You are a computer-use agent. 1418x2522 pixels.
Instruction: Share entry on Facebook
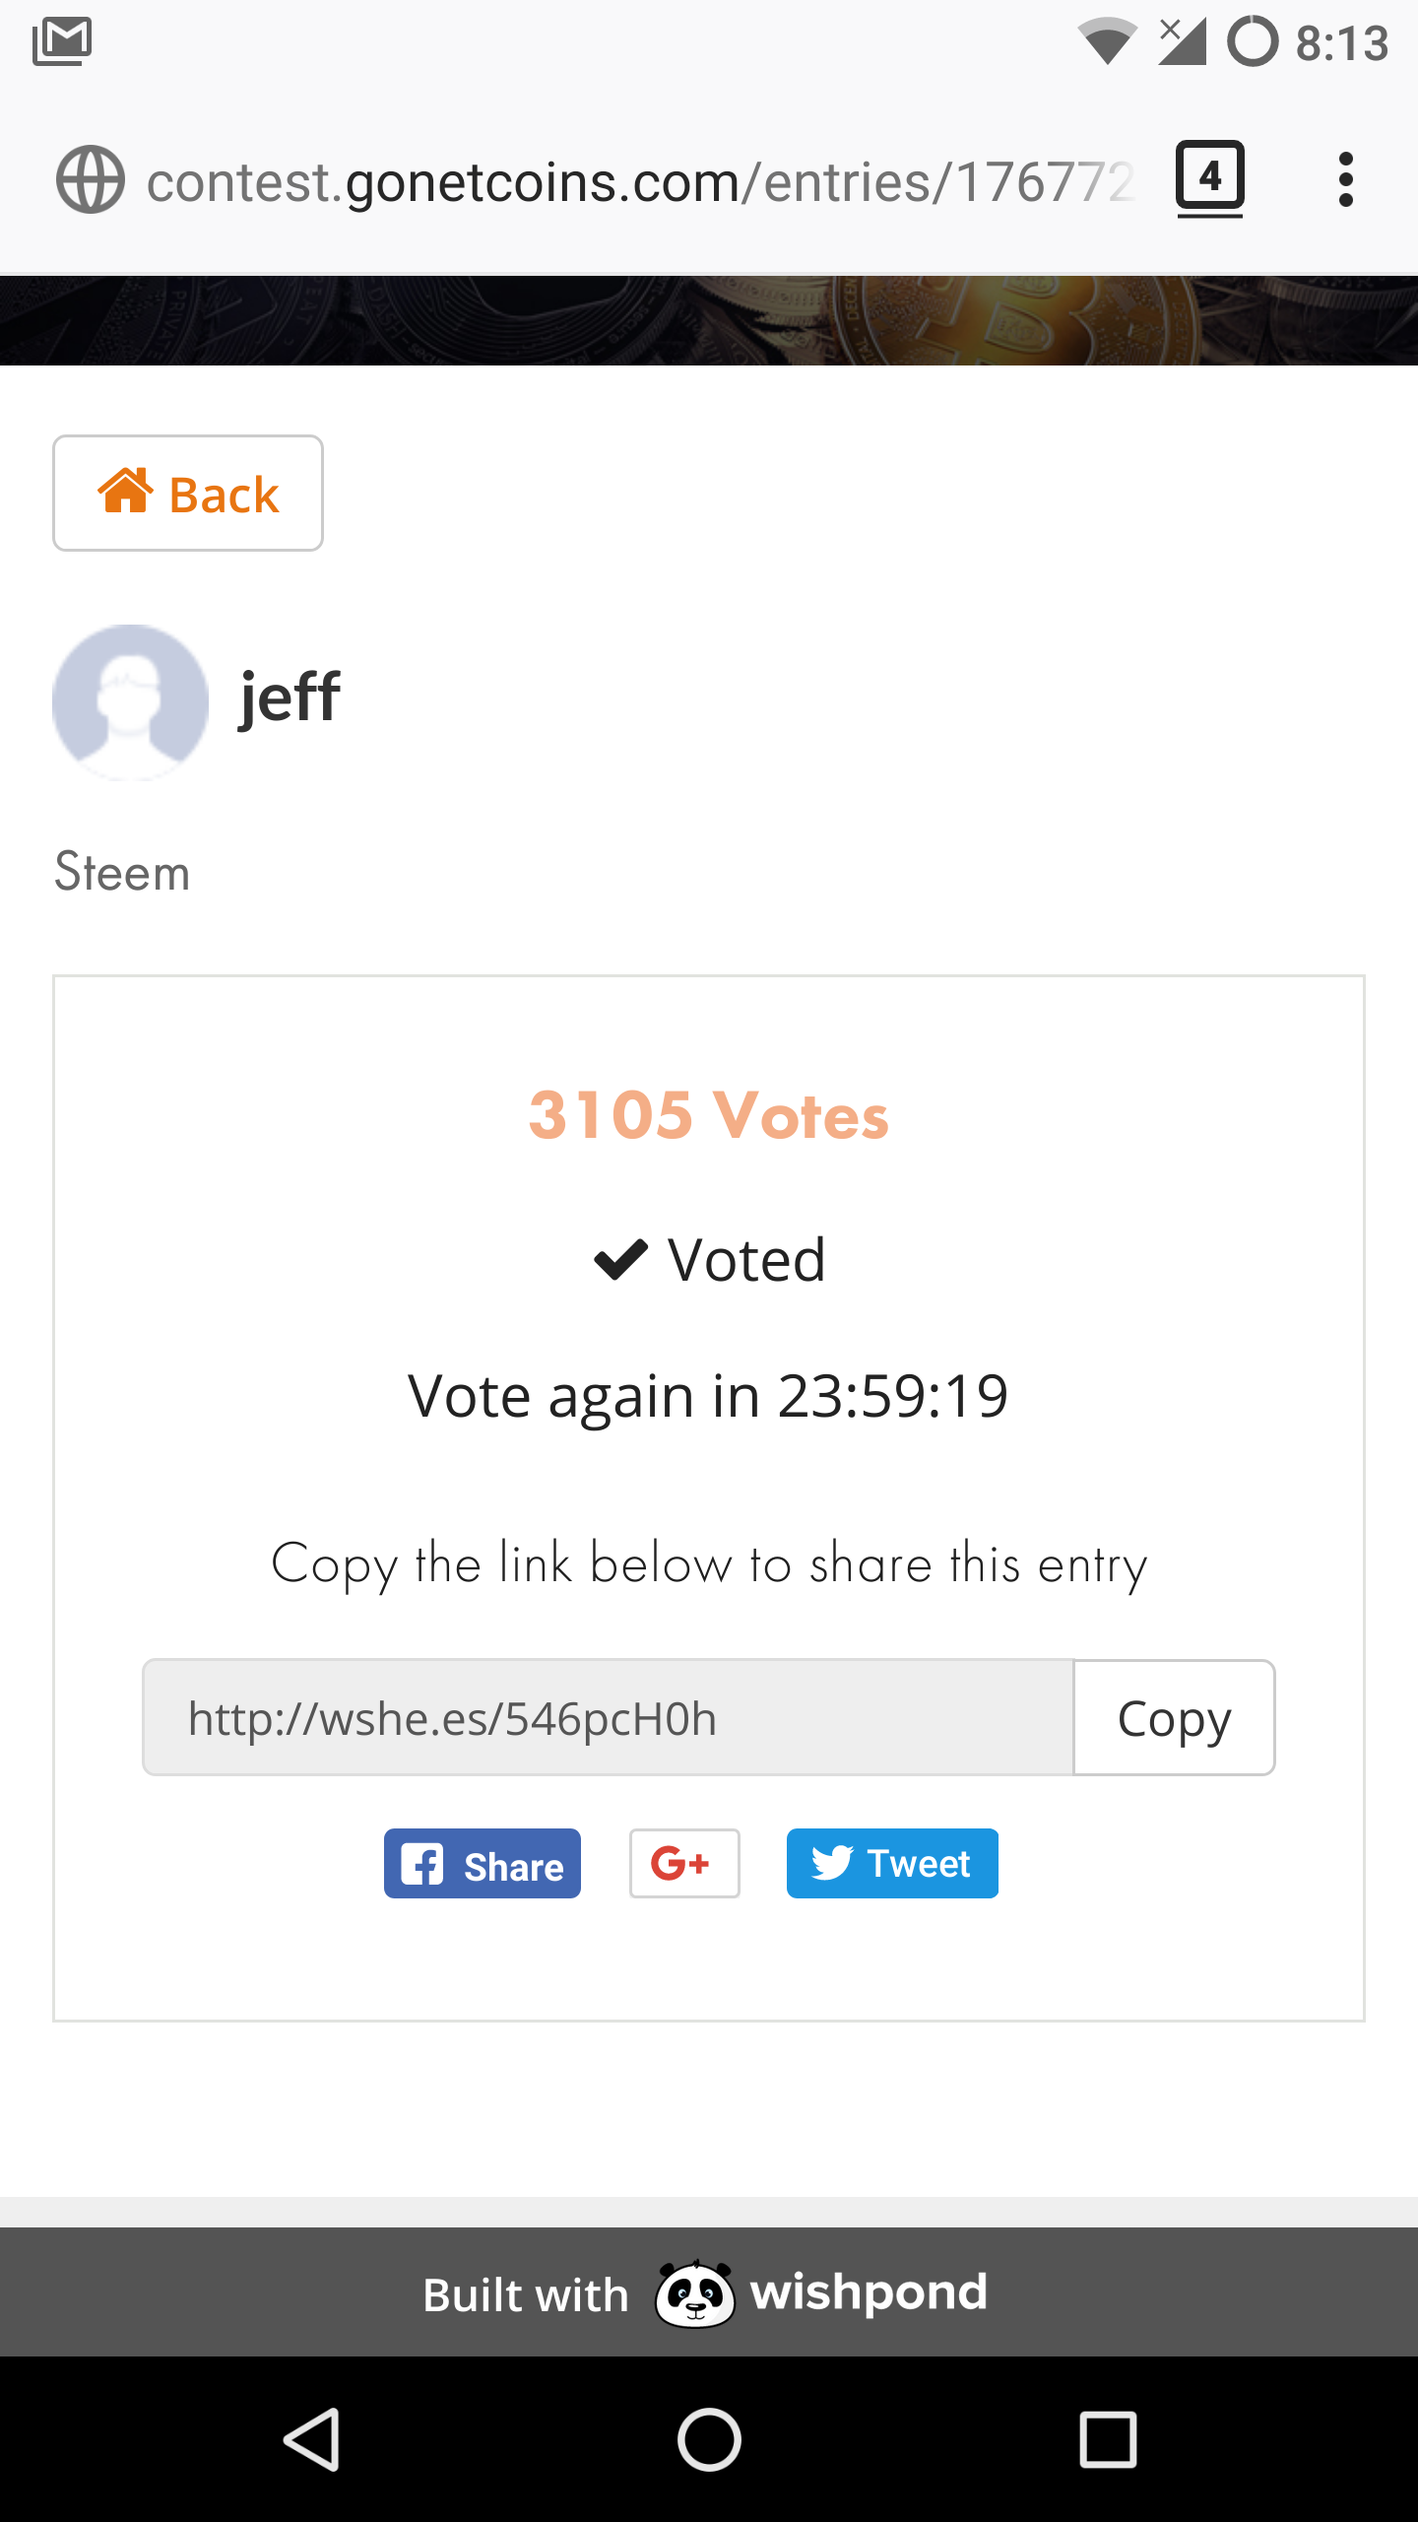(x=483, y=1863)
